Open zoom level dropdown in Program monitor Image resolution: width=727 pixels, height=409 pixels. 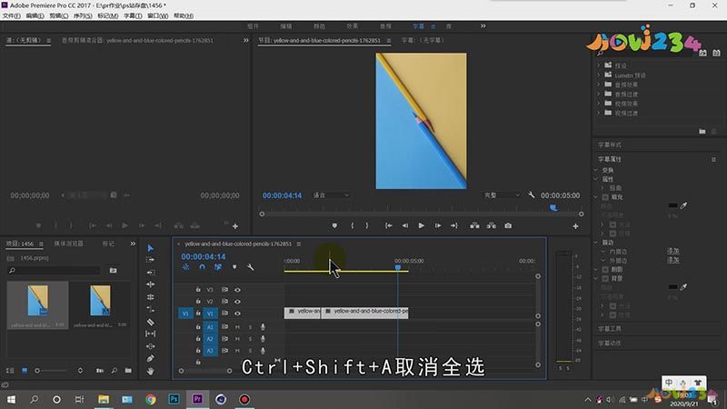click(x=331, y=195)
